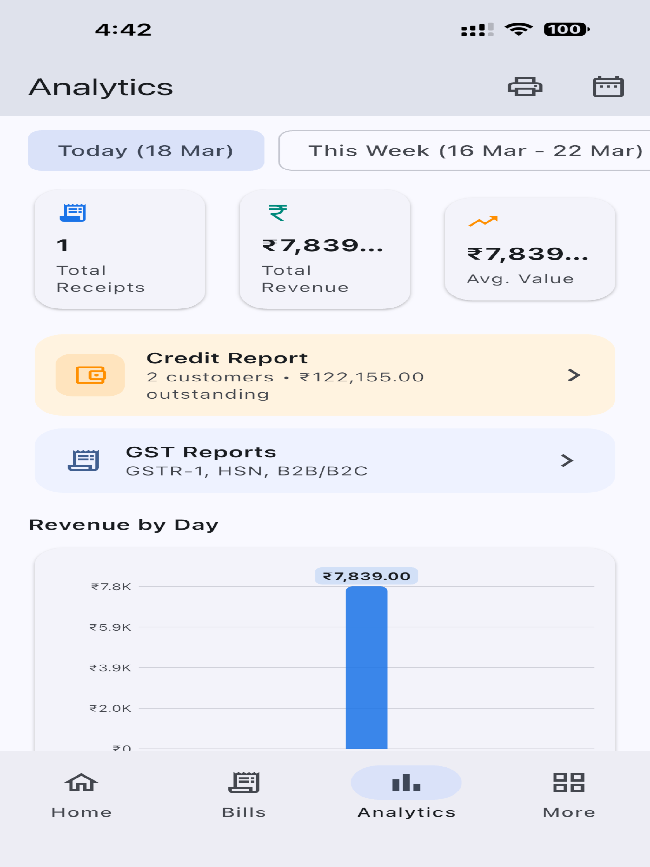Viewport: 650px width, 867px height.
Task: Tap the green rupee icon on Total Revenue
Action: (x=278, y=213)
